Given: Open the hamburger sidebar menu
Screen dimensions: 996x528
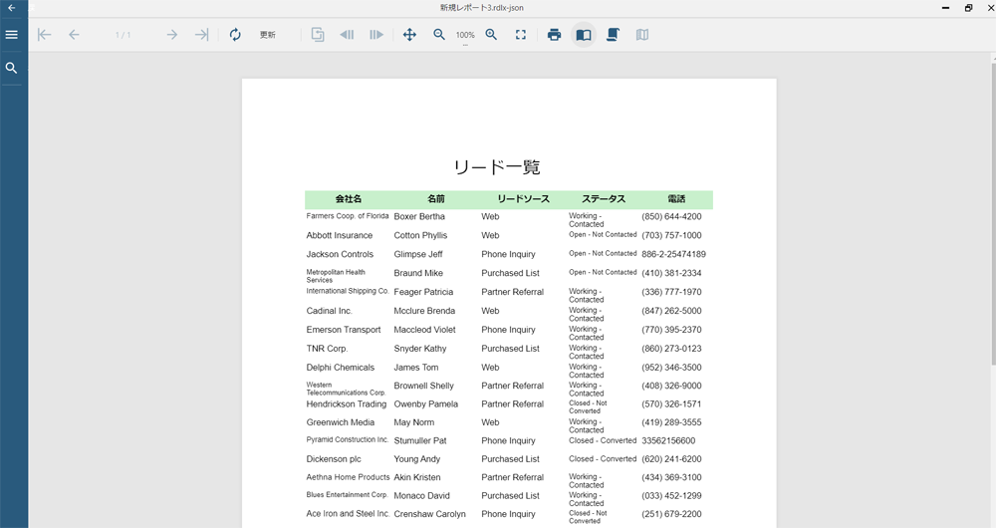Looking at the screenshot, I should pyautogui.click(x=11, y=34).
